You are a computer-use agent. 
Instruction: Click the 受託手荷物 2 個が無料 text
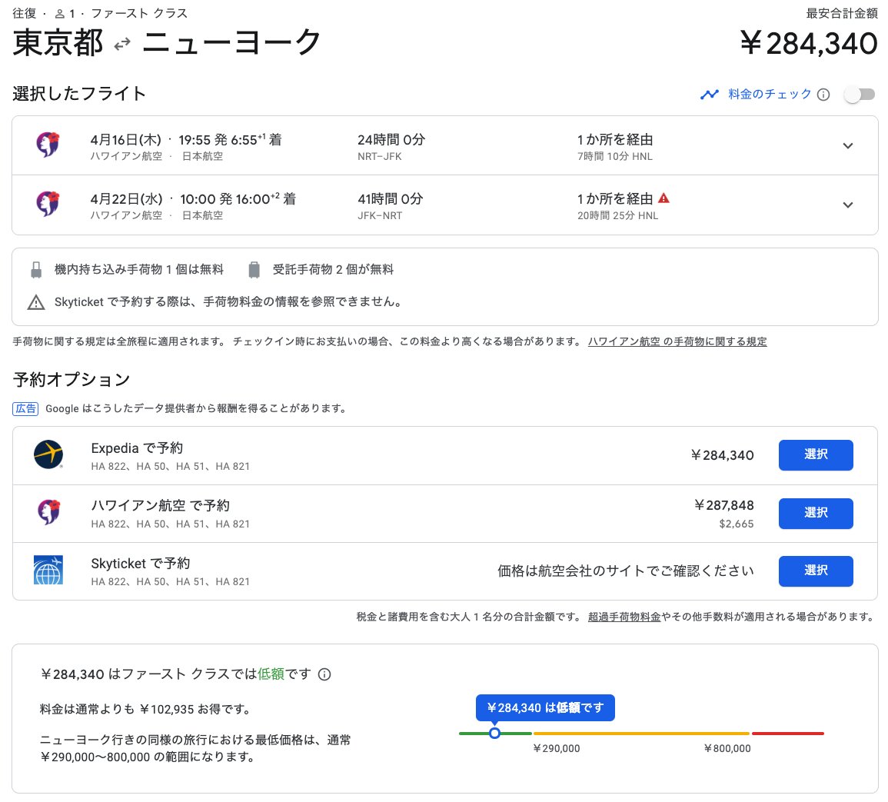(x=333, y=270)
